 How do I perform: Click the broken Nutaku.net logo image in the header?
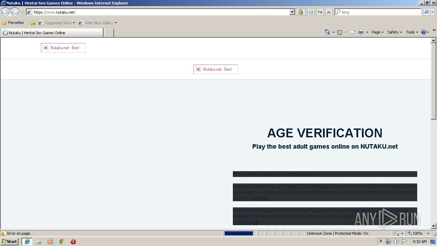[x=63, y=48]
